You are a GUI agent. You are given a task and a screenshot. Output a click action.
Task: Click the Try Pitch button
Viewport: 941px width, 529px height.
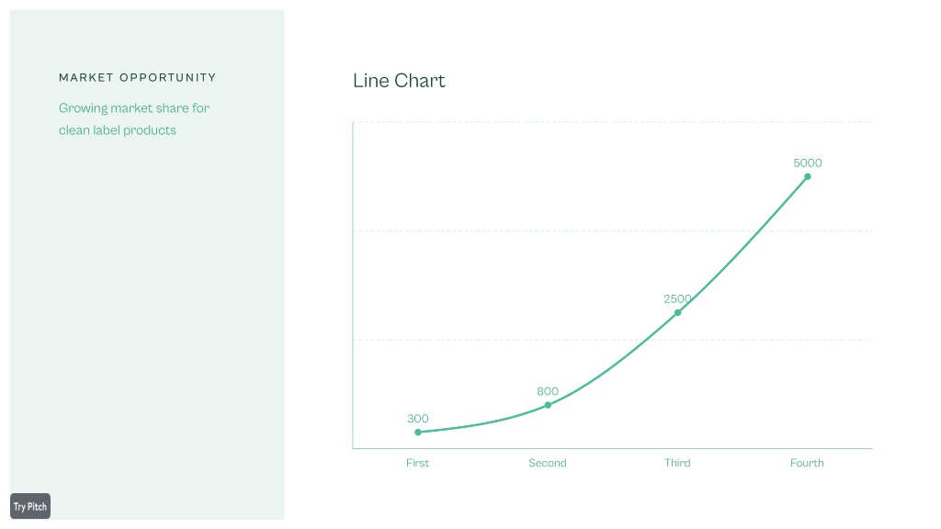pos(30,506)
